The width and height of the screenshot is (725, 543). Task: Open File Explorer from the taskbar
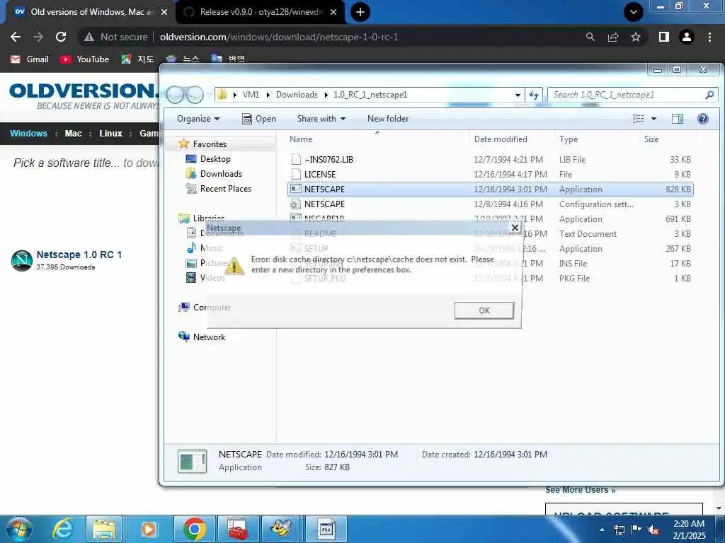[104, 529]
